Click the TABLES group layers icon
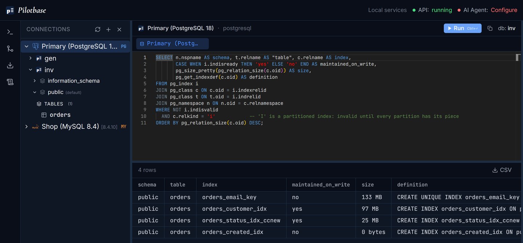This screenshot has width=523, height=243. pos(39,104)
